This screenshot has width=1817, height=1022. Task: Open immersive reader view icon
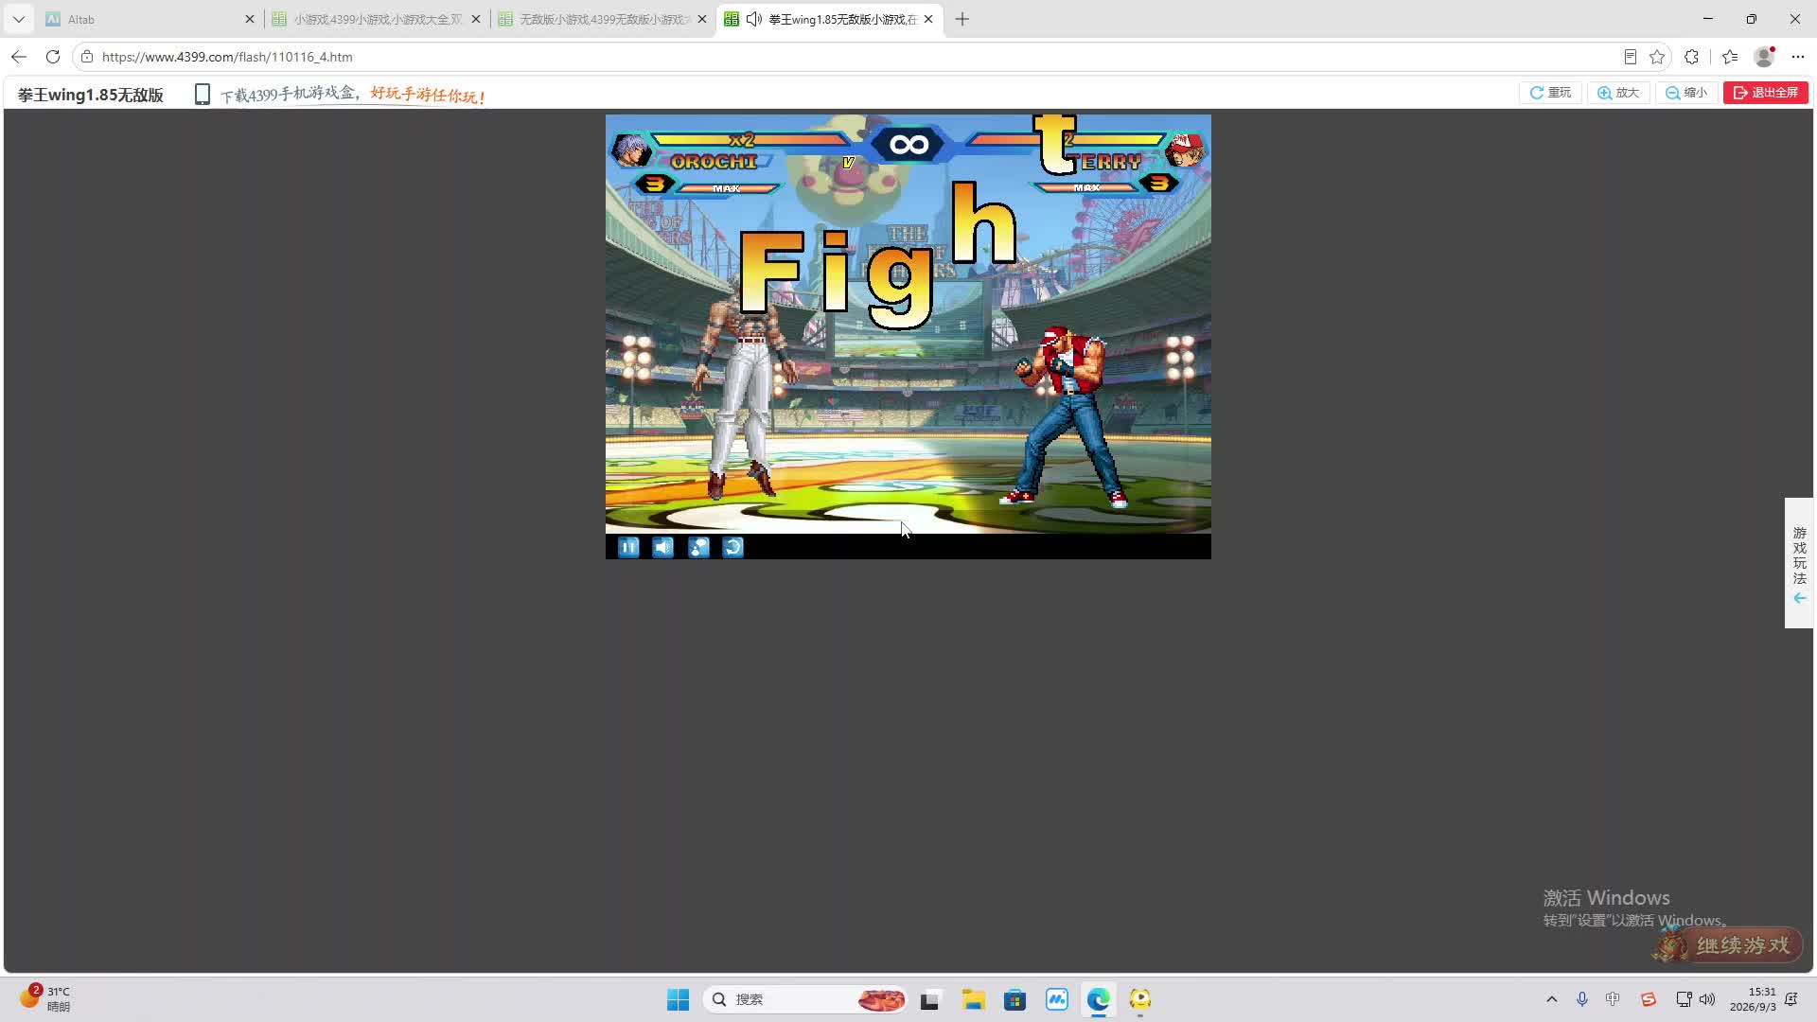tap(1631, 57)
